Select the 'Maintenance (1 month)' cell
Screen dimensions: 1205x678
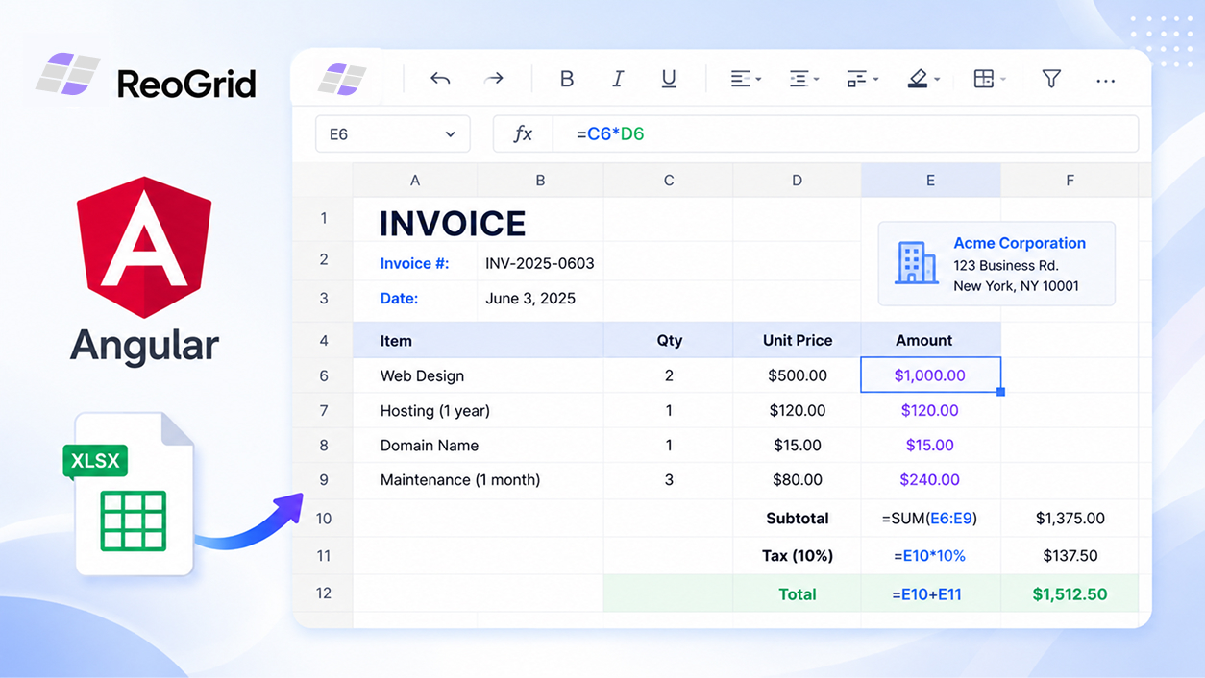[x=479, y=479]
